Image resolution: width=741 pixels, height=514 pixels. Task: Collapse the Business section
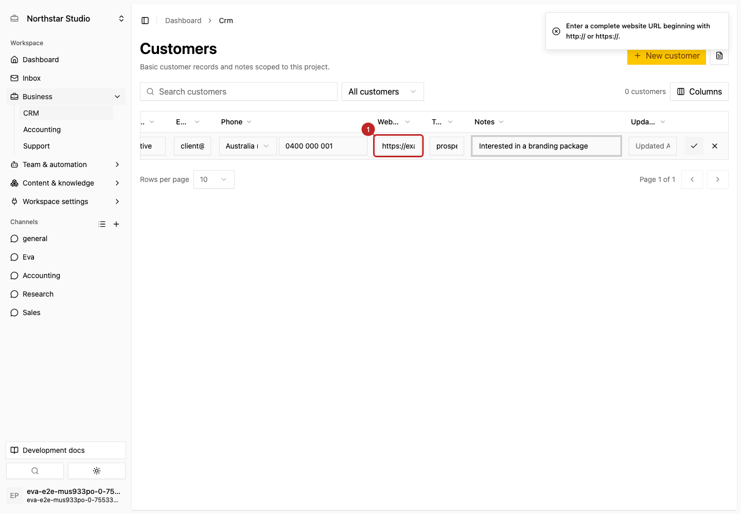[66, 97]
